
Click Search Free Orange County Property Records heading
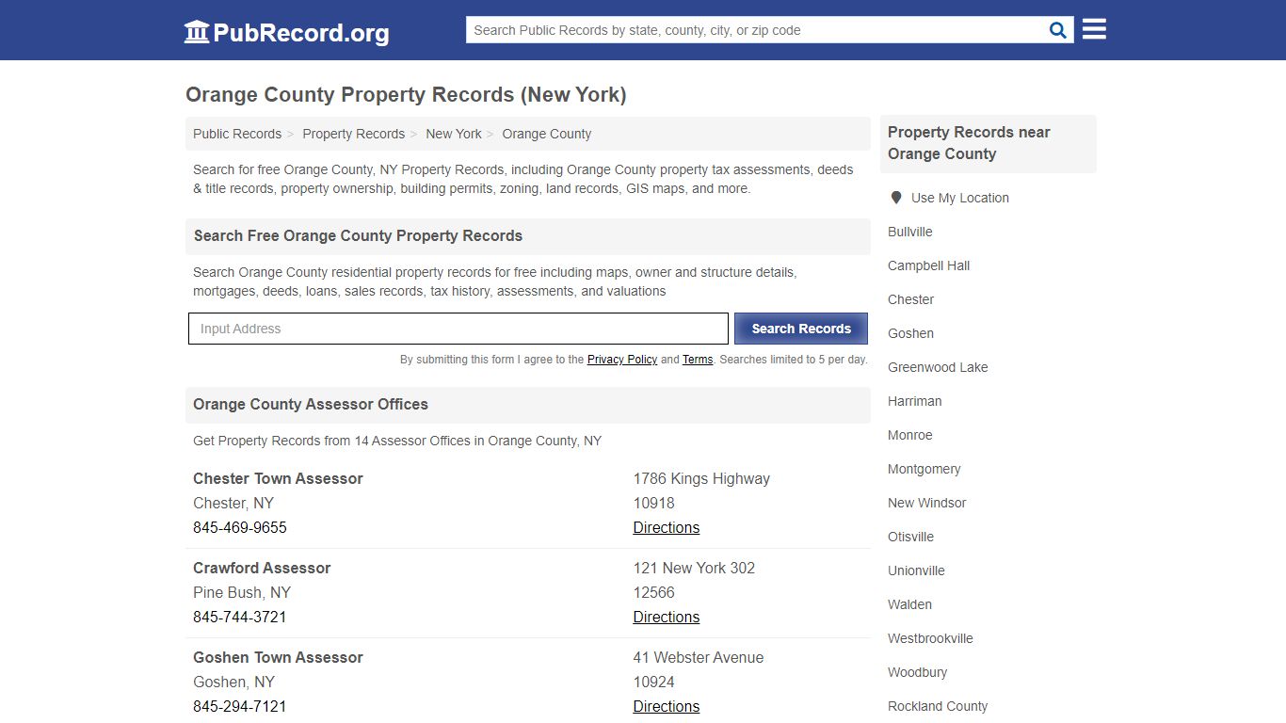pyautogui.click(x=358, y=235)
